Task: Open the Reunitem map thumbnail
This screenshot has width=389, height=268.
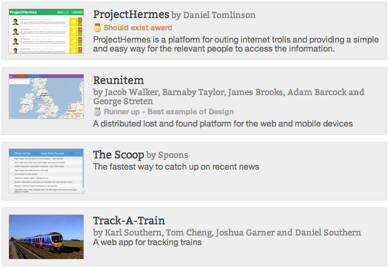Action: click(x=46, y=96)
